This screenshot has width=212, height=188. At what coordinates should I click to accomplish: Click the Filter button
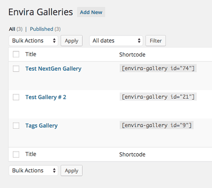pyautogui.click(x=156, y=41)
